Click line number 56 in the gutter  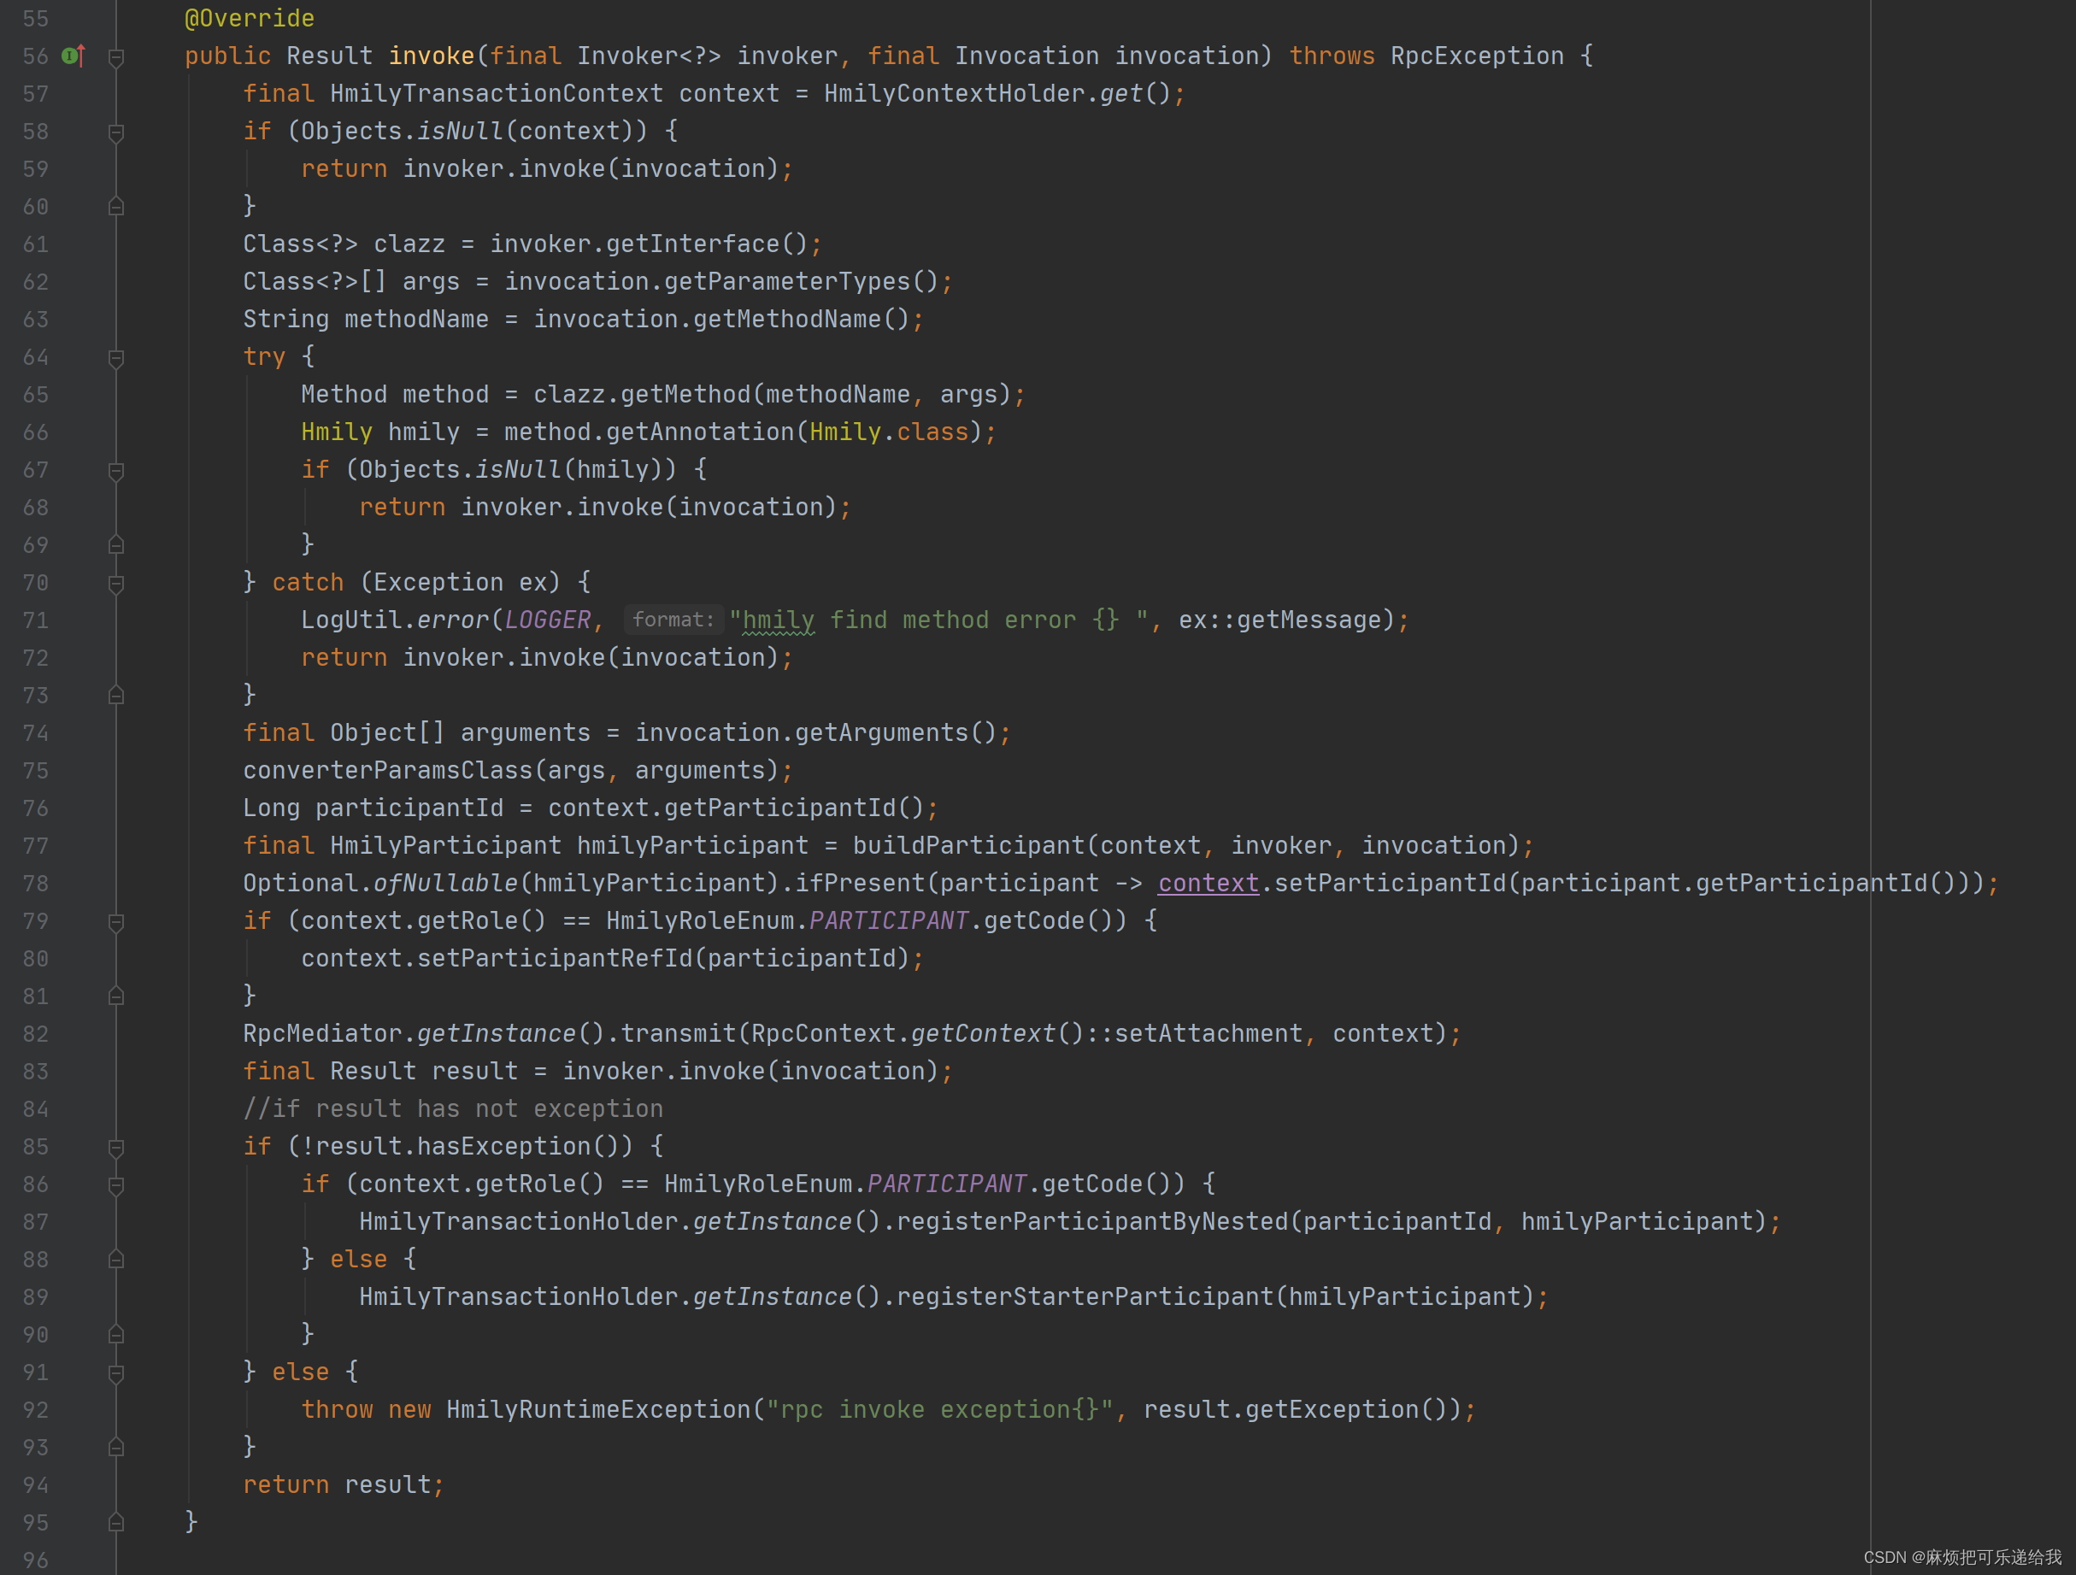click(36, 56)
